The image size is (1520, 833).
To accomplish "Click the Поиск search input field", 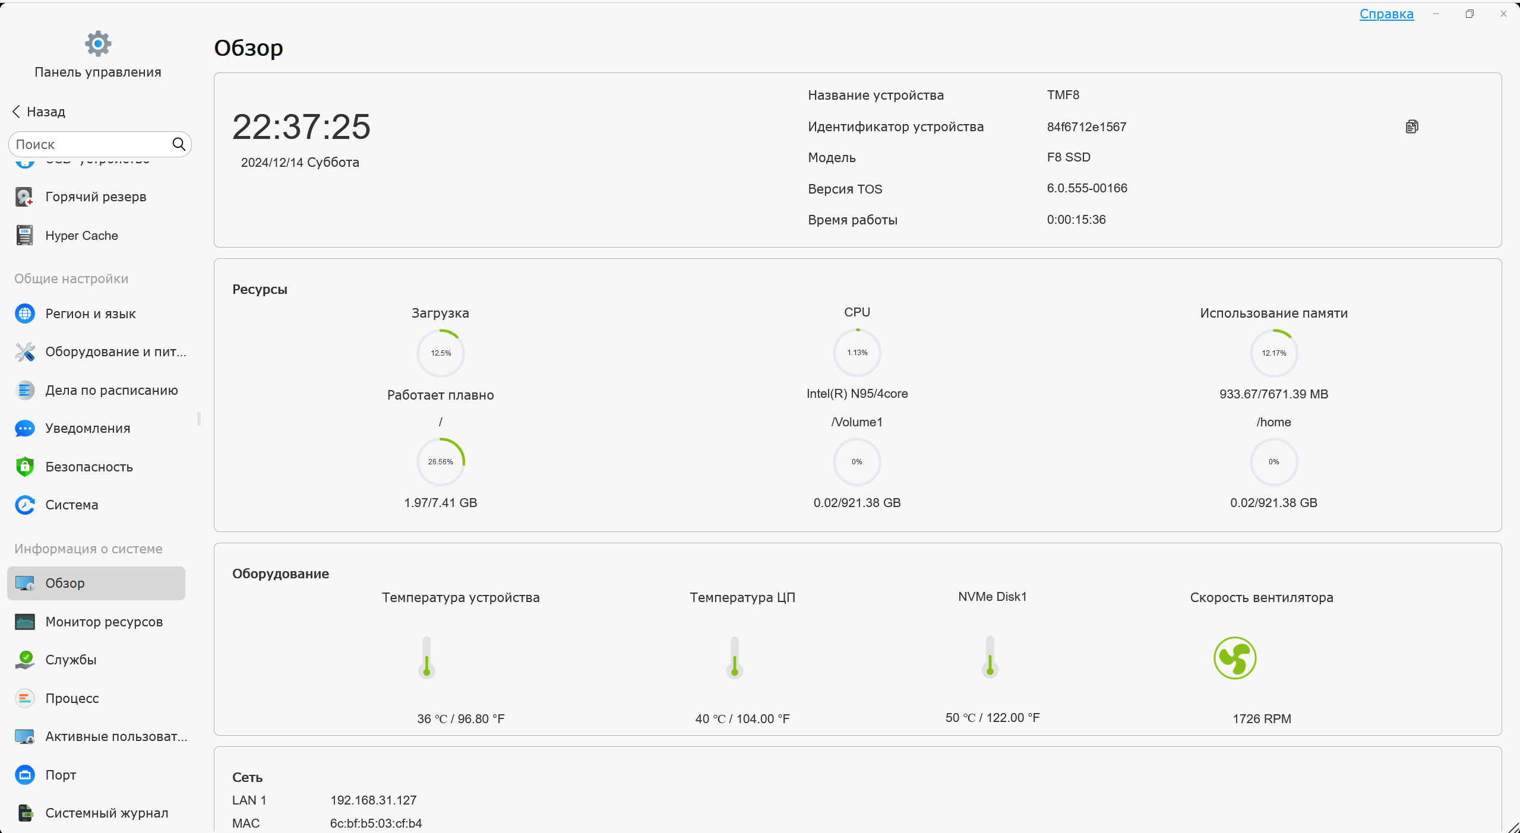I will pyautogui.click(x=89, y=144).
